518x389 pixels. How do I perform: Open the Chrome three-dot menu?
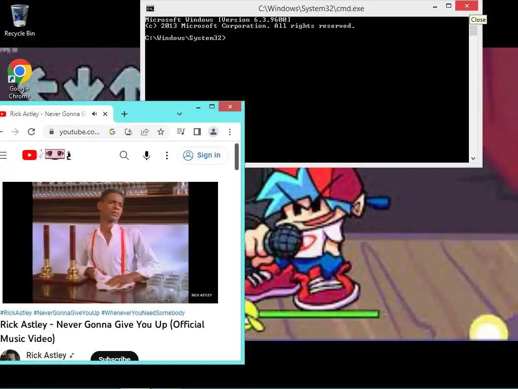230,132
